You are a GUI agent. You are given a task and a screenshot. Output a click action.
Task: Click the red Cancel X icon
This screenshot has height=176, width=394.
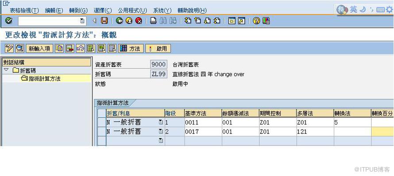(x=139, y=21)
